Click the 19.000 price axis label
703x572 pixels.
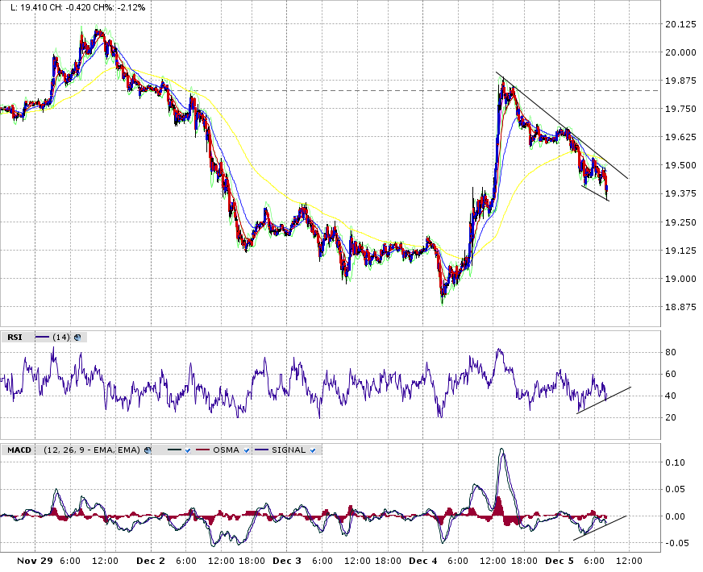(680, 279)
